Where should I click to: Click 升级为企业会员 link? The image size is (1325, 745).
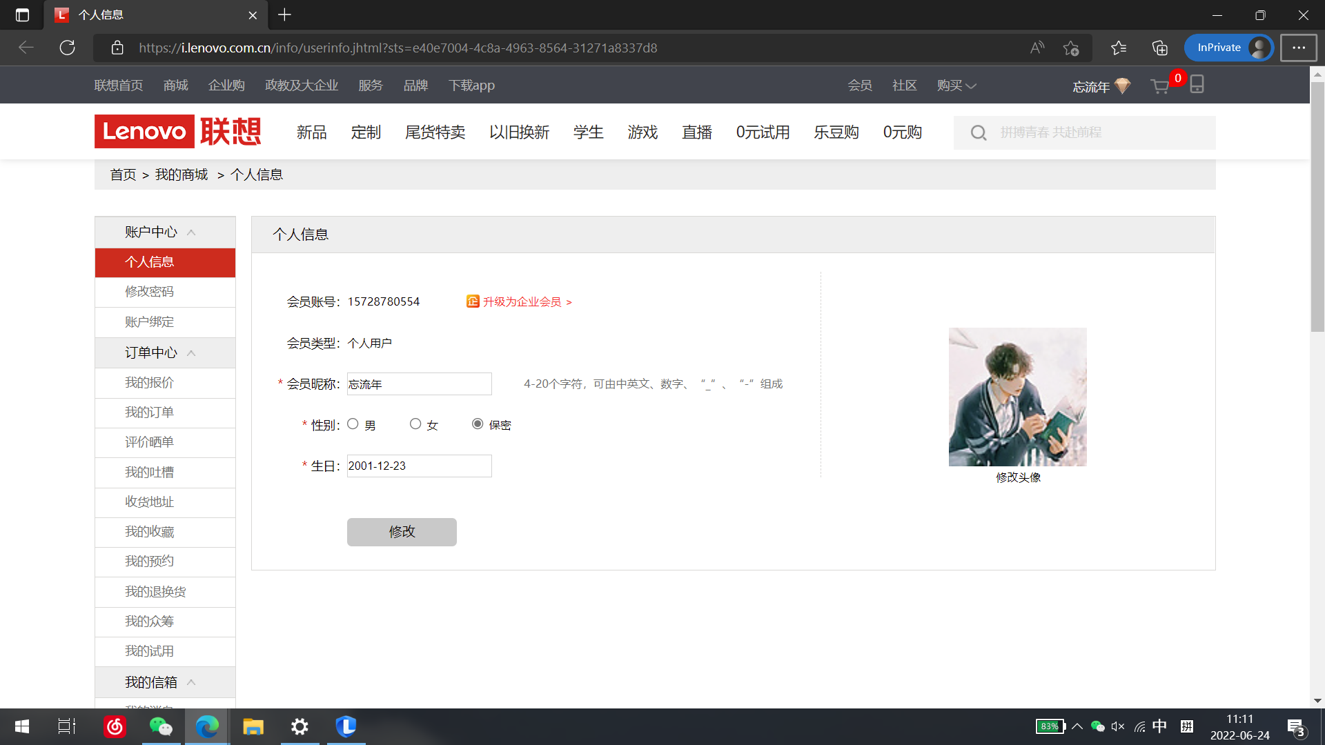[x=527, y=301]
